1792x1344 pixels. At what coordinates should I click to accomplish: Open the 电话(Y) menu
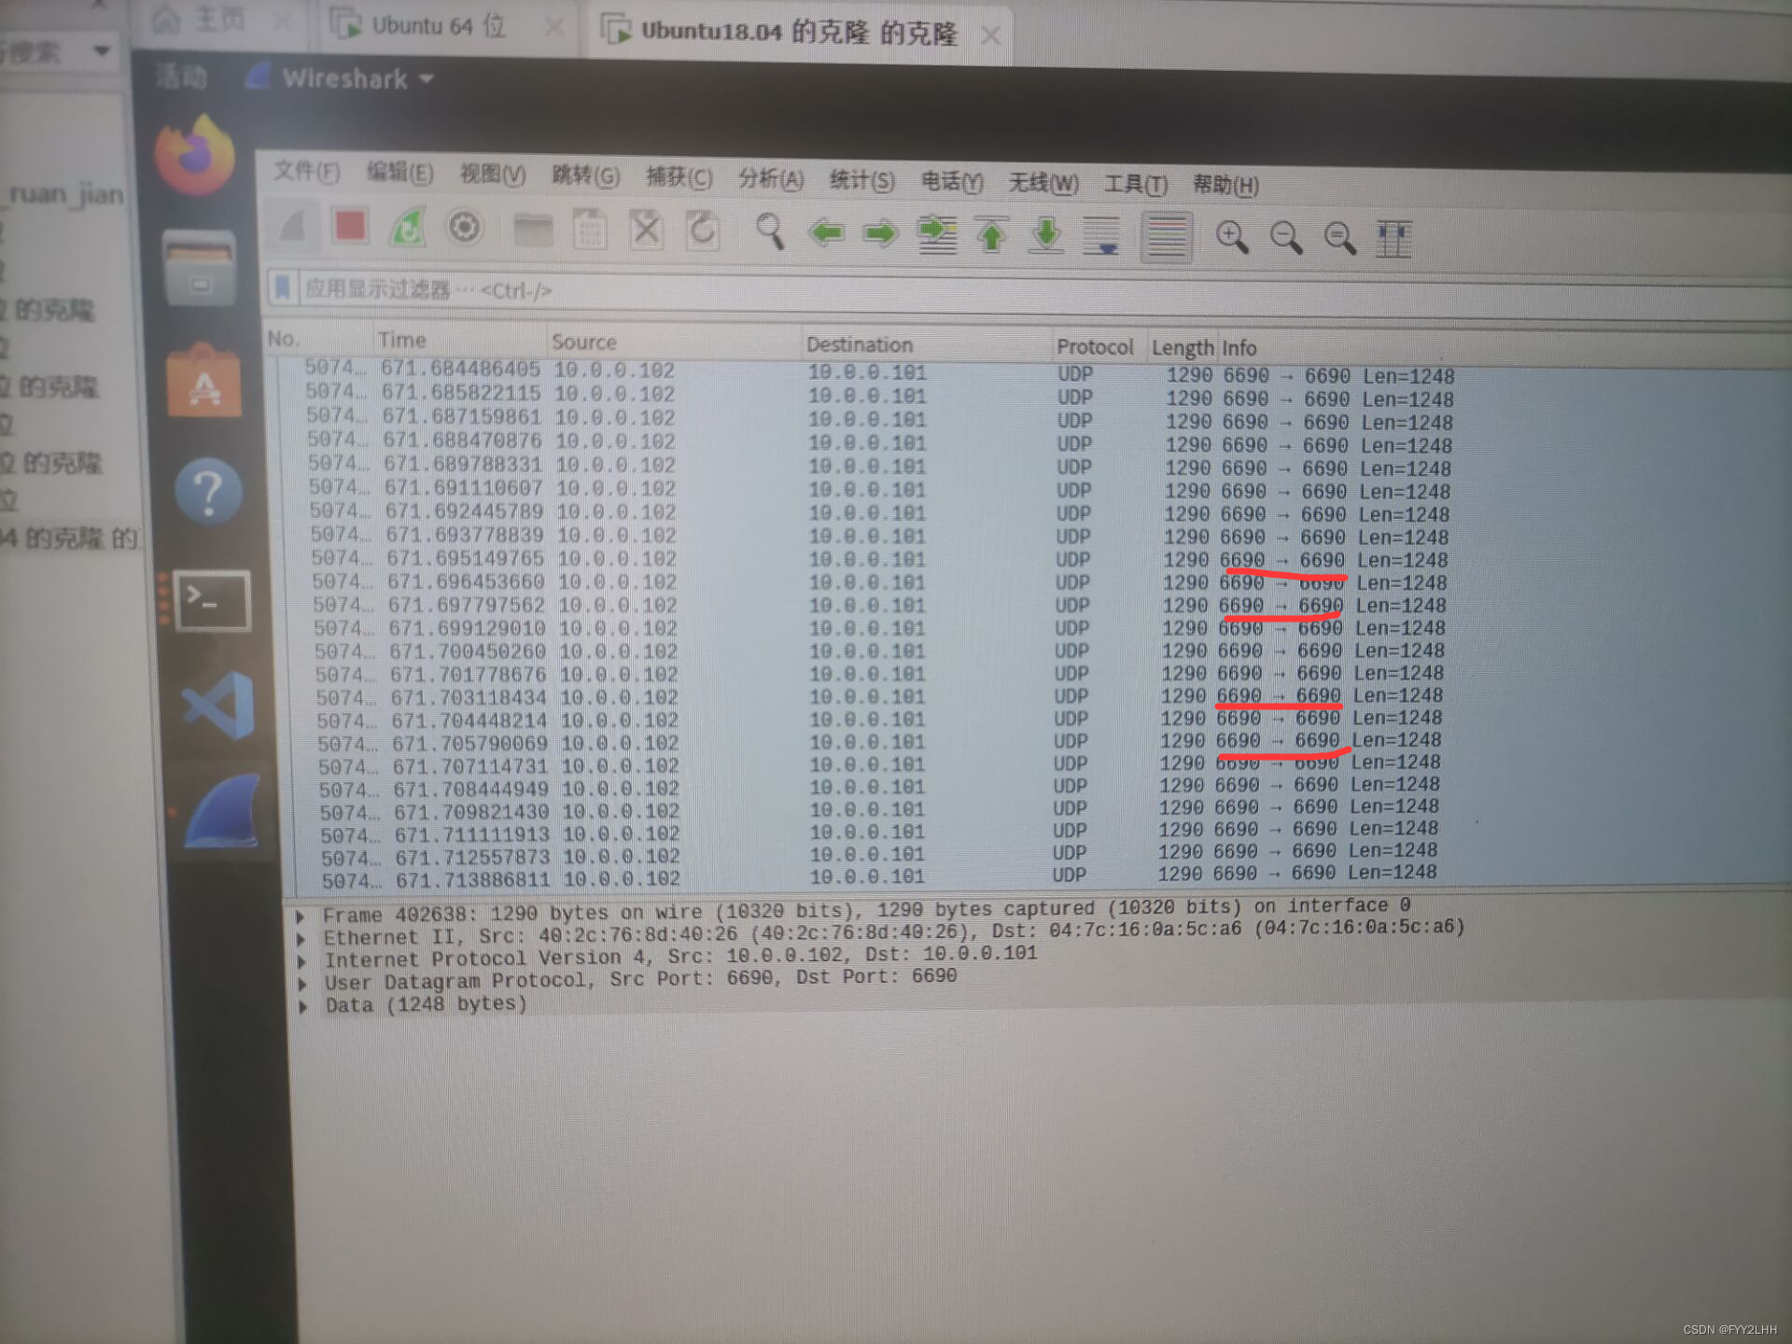[x=952, y=182]
